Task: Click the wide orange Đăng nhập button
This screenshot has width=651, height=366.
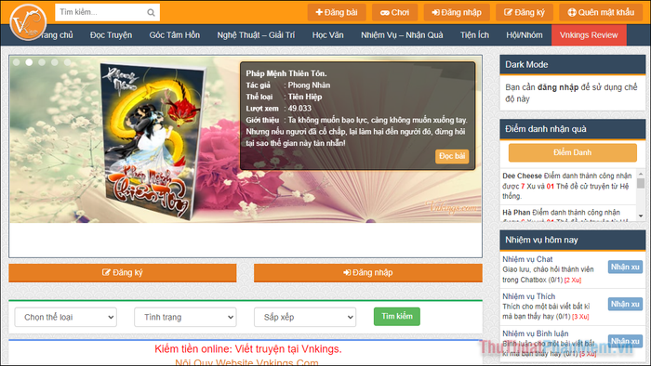Action: pos(368,273)
